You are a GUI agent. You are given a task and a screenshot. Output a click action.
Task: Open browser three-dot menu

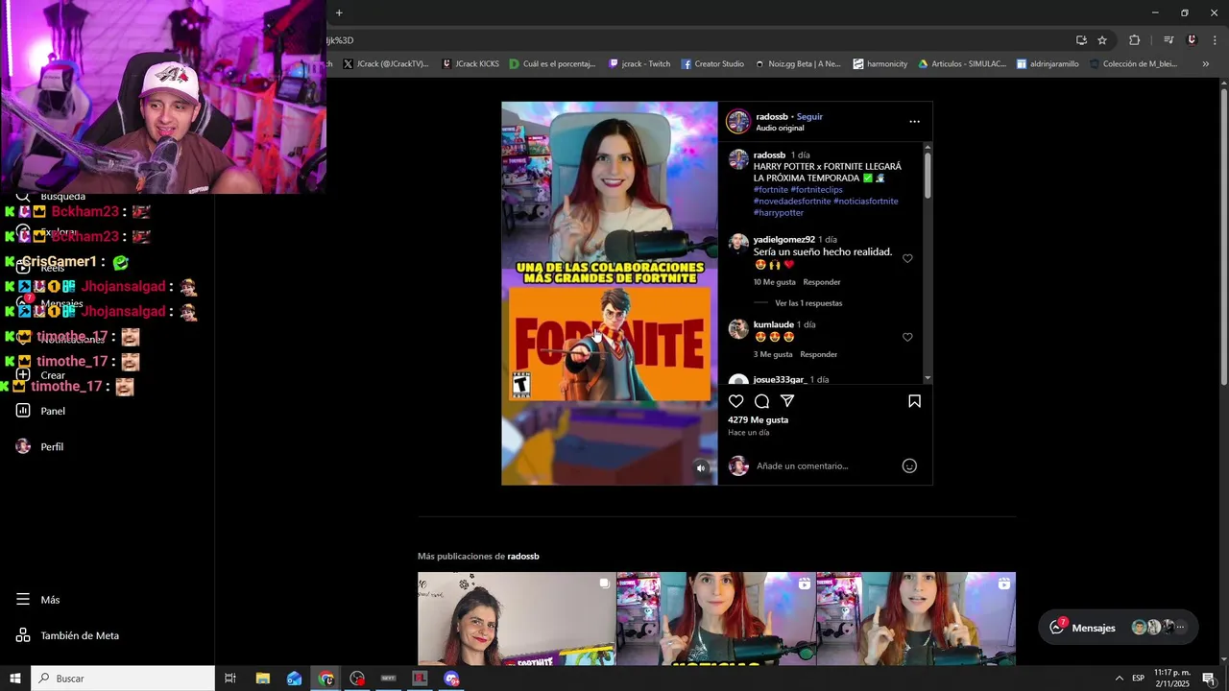(1216, 40)
